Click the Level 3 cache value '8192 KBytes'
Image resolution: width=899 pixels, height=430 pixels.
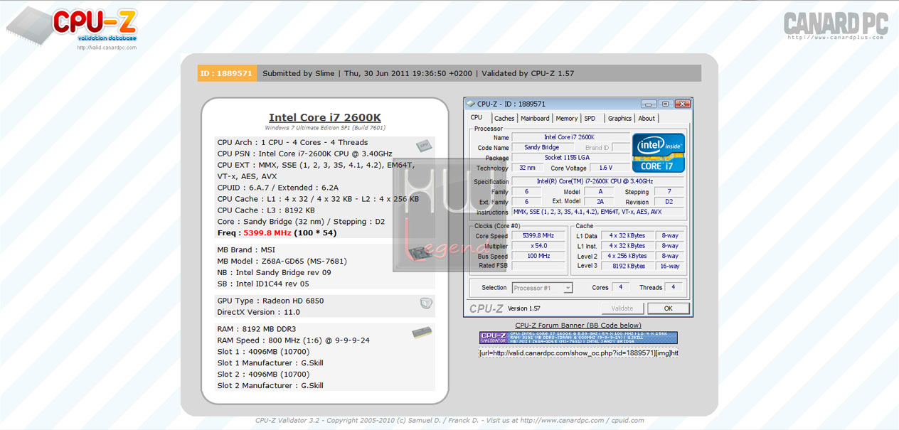click(627, 266)
